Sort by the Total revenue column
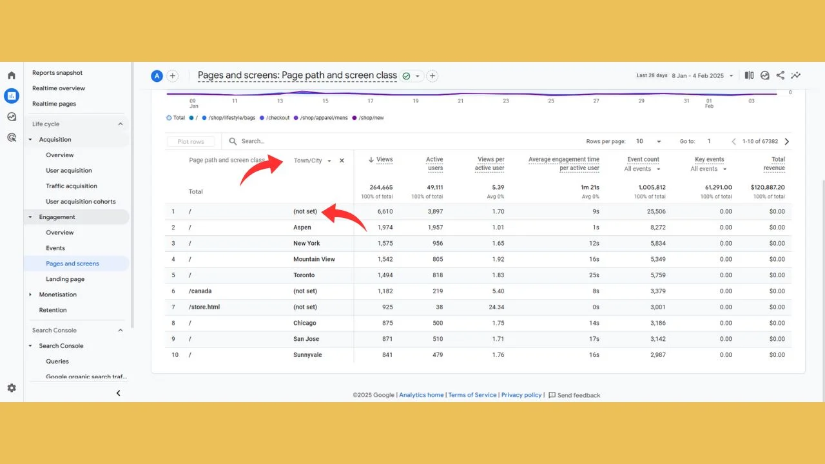 (x=774, y=164)
